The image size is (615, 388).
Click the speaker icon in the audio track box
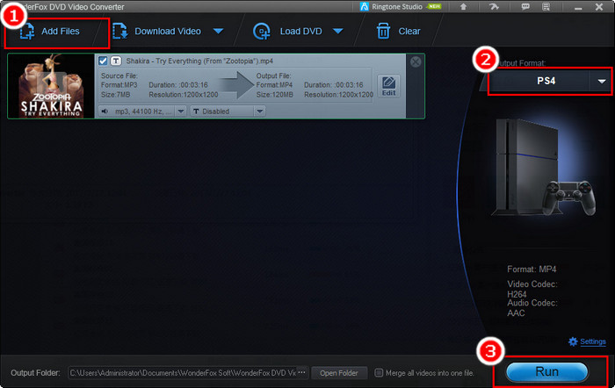[105, 111]
